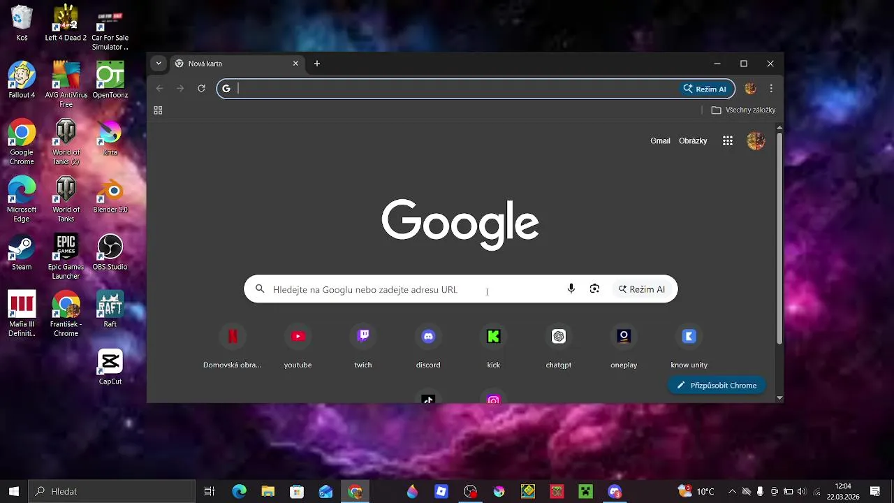This screenshot has width=894, height=503.
Task: Open the notification center icon
Action: coord(875,491)
